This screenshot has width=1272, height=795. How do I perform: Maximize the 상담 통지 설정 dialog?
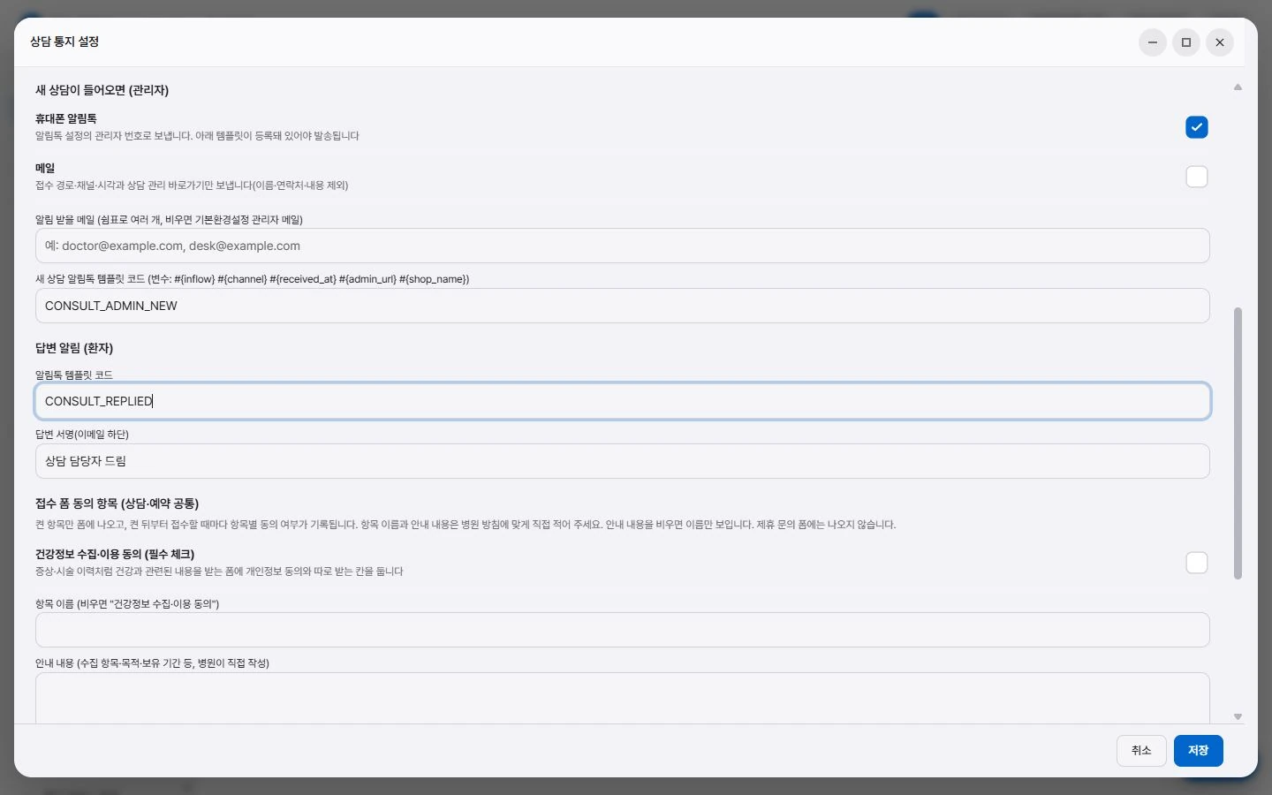(x=1186, y=42)
